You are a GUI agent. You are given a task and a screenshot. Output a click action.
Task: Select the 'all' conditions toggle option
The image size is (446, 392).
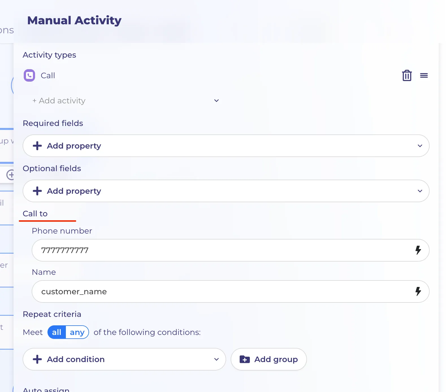coord(57,332)
